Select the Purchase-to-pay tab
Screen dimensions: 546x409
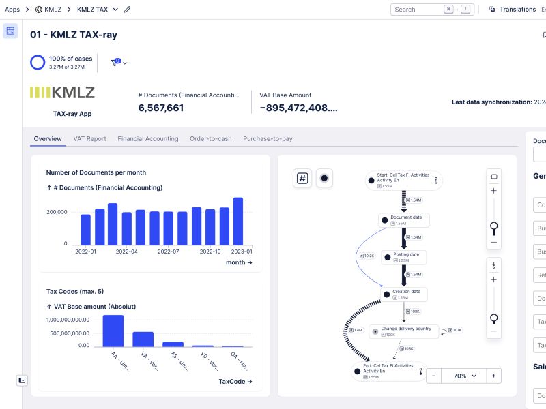click(268, 138)
